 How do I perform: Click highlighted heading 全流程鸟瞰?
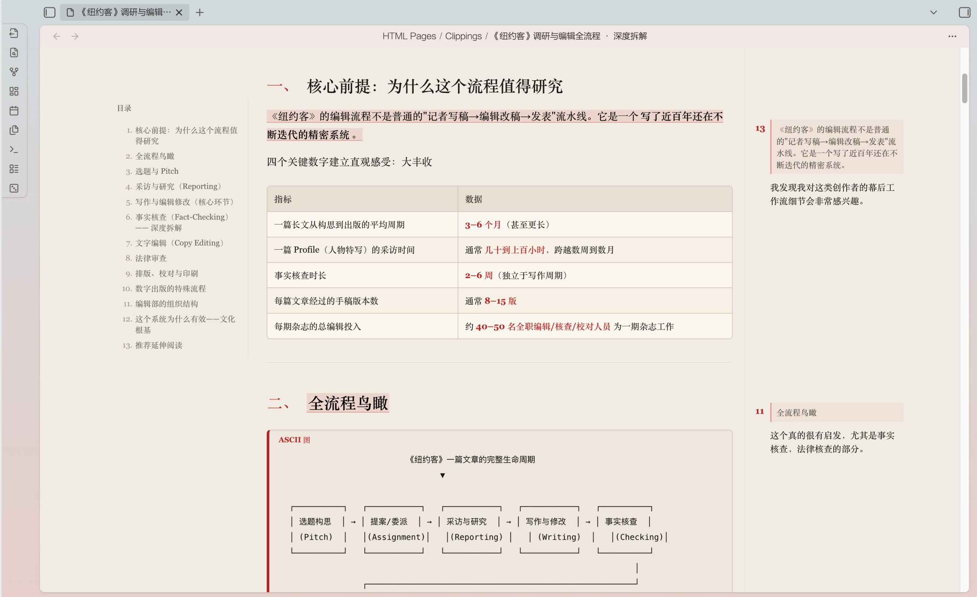click(348, 403)
